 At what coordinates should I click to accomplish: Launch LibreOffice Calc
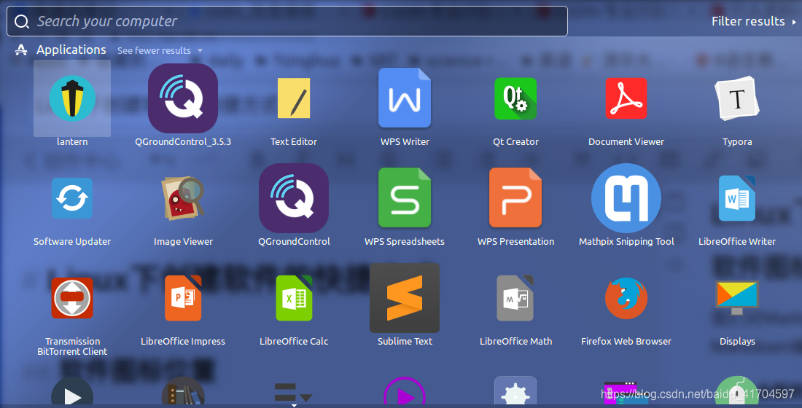(x=294, y=297)
